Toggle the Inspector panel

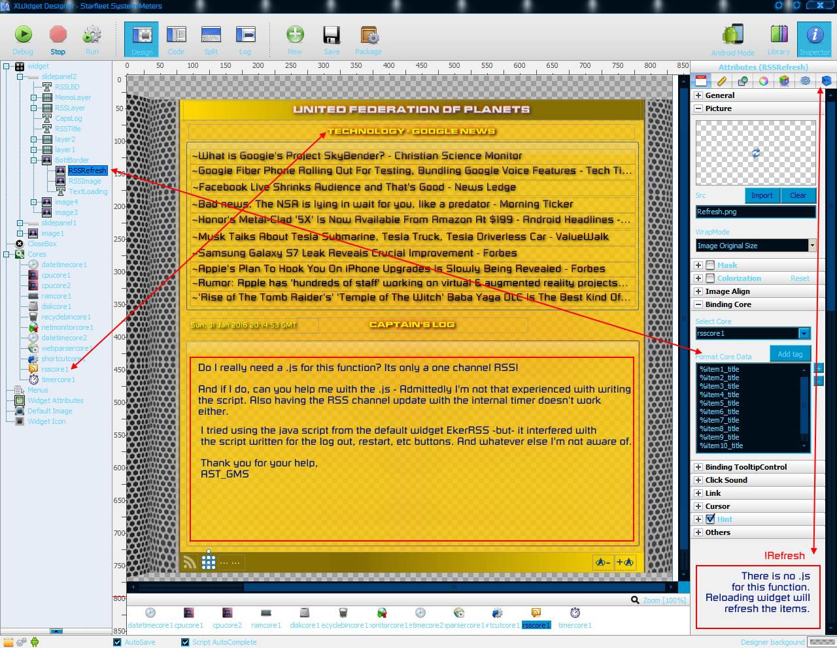tap(814, 39)
